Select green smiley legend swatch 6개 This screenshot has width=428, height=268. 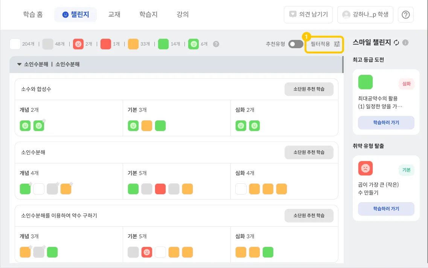pos(193,44)
